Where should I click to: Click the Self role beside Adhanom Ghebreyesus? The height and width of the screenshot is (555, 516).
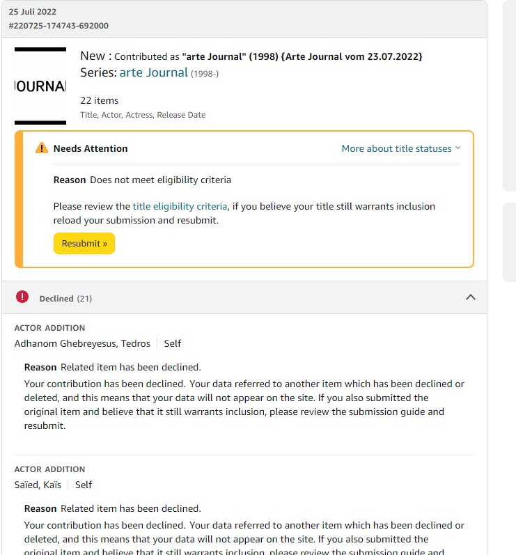tap(173, 343)
